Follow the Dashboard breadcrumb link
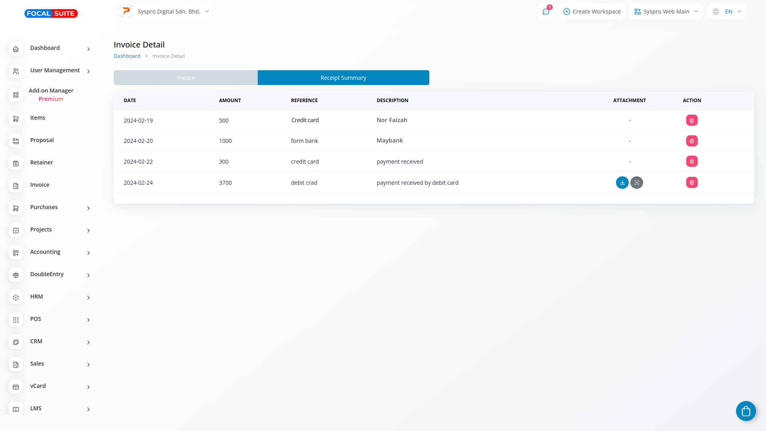766x431 pixels. click(127, 56)
